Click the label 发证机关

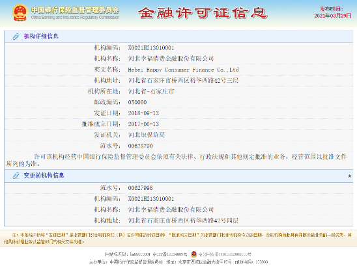[107, 135]
